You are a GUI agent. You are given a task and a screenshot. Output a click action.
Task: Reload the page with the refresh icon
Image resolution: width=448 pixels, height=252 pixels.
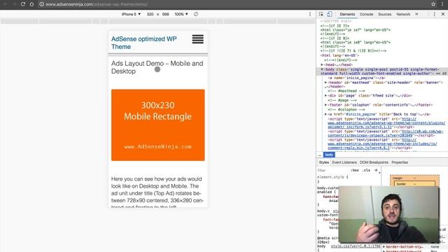23,4
